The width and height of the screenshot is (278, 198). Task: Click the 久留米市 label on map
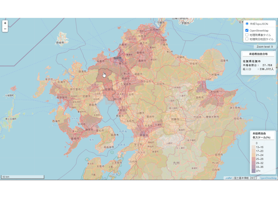(x=126, y=84)
